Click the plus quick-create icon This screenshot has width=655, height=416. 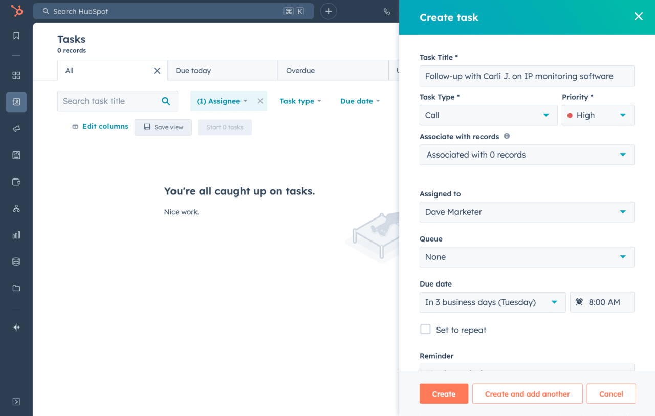pos(329,11)
